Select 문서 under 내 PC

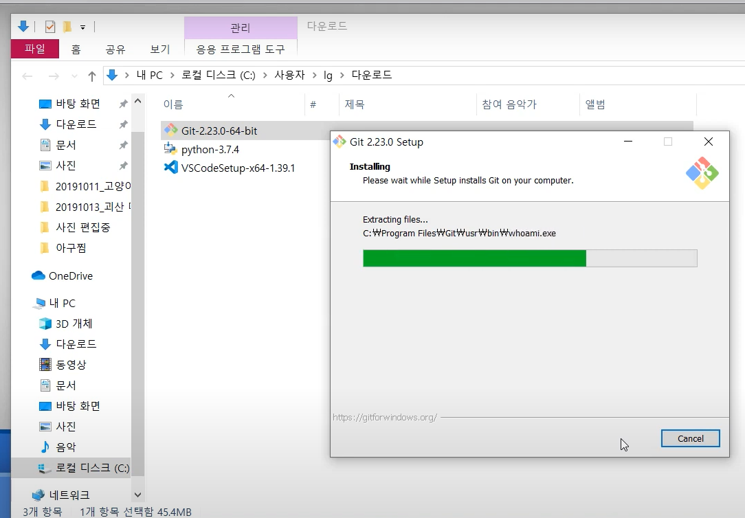66,385
